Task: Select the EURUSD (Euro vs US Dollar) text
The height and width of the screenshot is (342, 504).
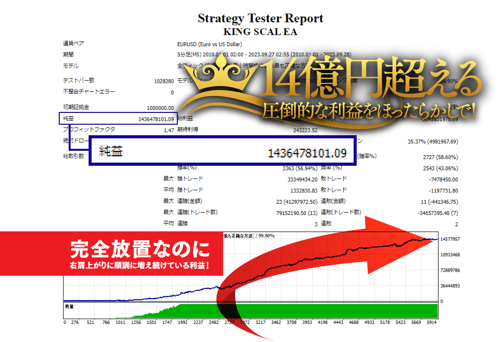Action: click(x=210, y=44)
